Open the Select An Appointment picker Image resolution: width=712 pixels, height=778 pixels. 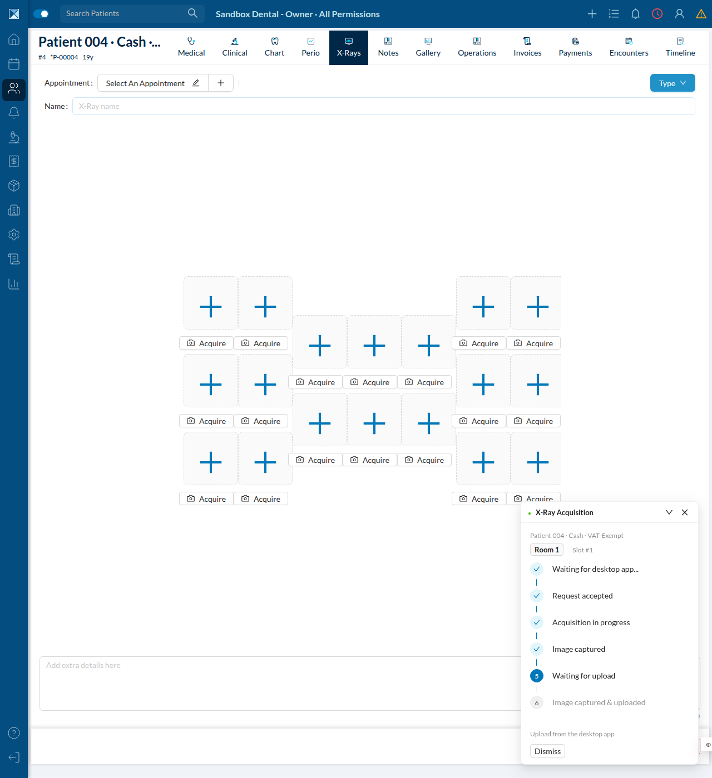pos(153,83)
